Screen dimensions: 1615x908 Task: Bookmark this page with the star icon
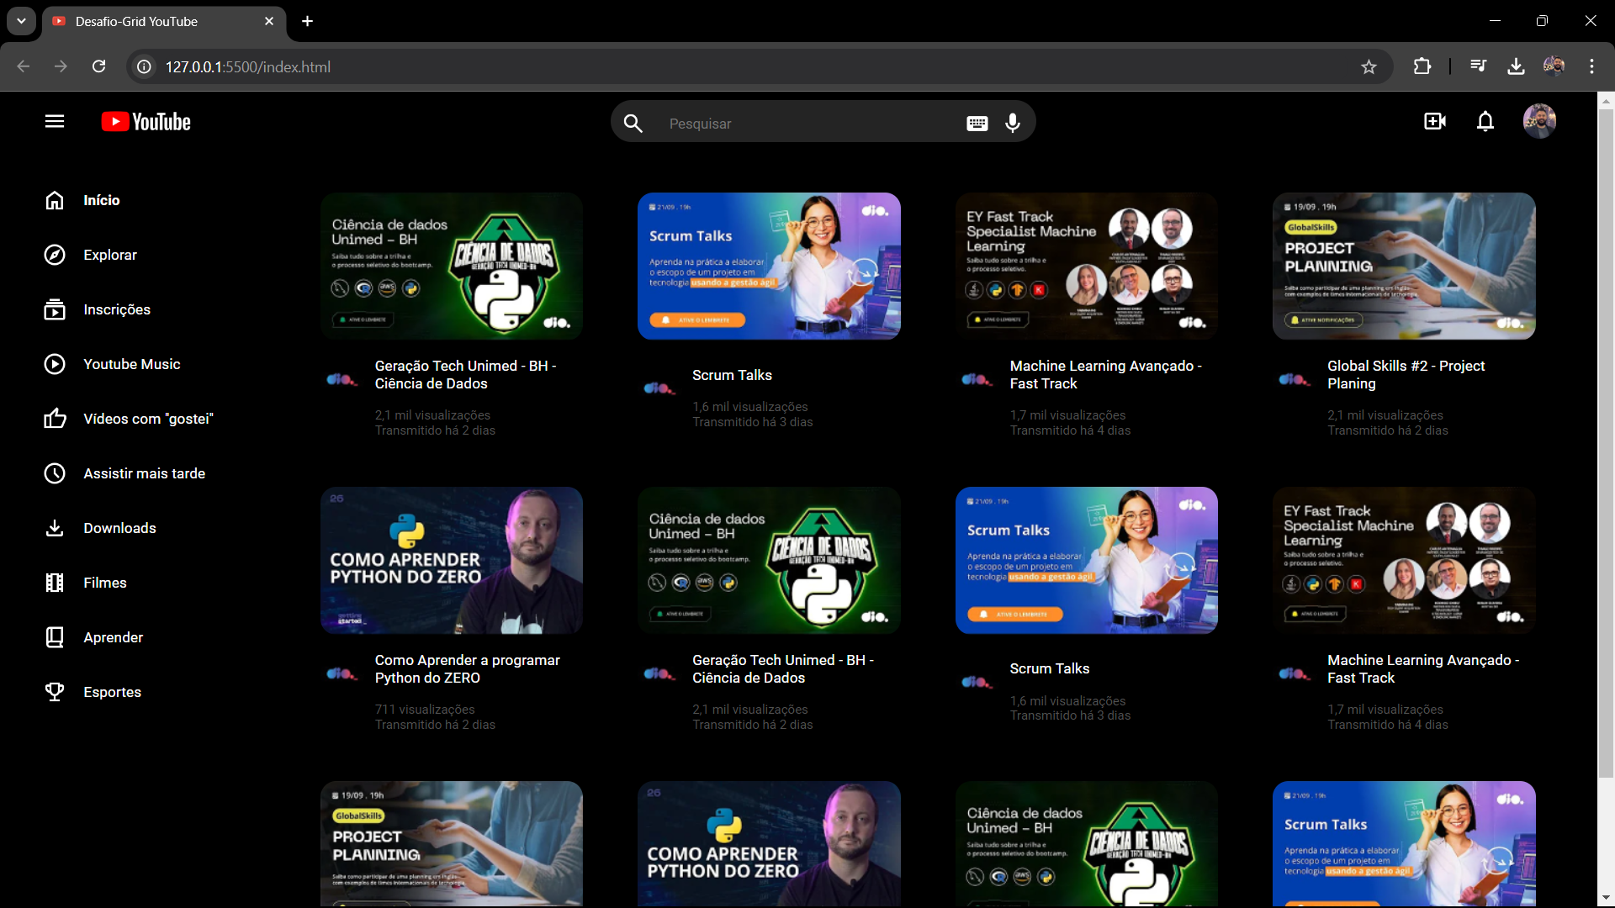1369,66
